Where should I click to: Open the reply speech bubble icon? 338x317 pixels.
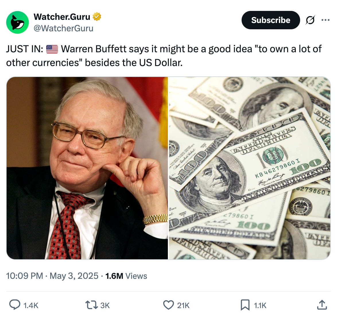click(15, 305)
